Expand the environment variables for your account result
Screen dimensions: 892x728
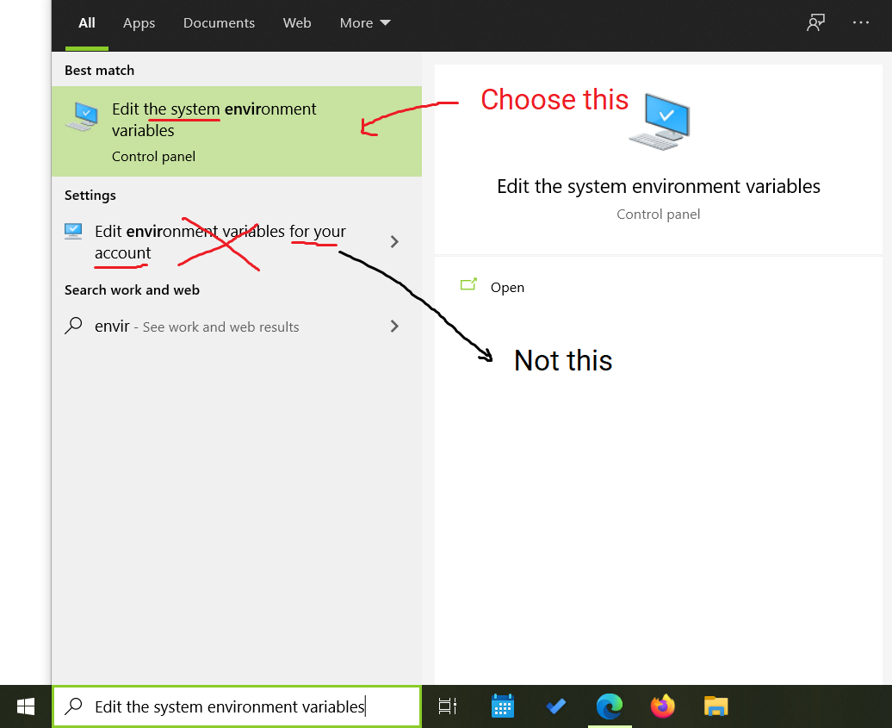394,242
